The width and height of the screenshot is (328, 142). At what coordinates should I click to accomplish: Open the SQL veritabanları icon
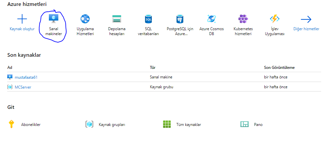click(x=148, y=19)
